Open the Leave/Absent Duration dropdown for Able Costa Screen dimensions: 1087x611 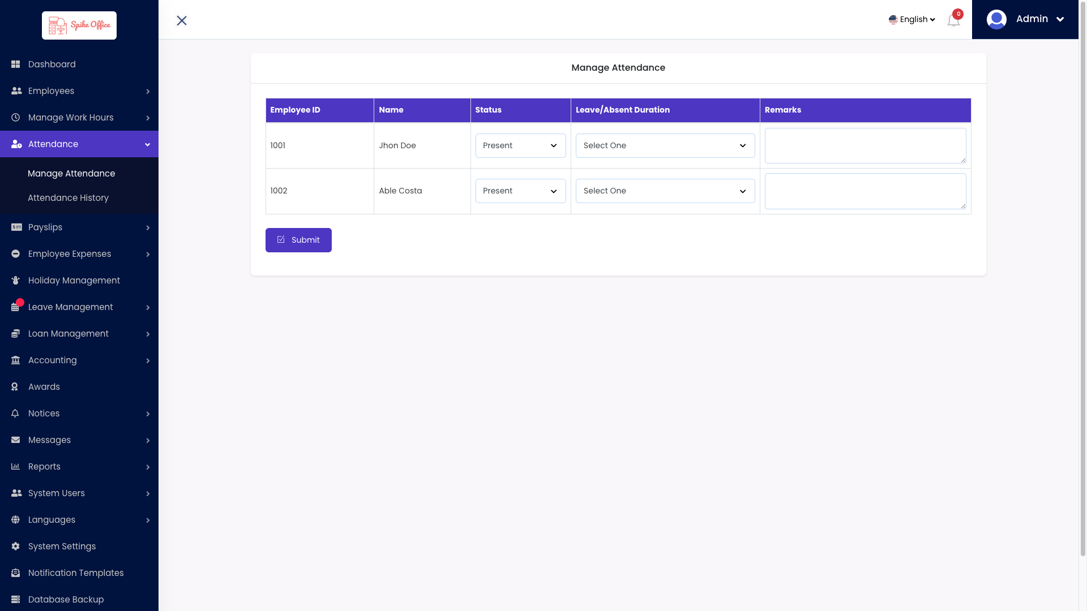(665, 191)
